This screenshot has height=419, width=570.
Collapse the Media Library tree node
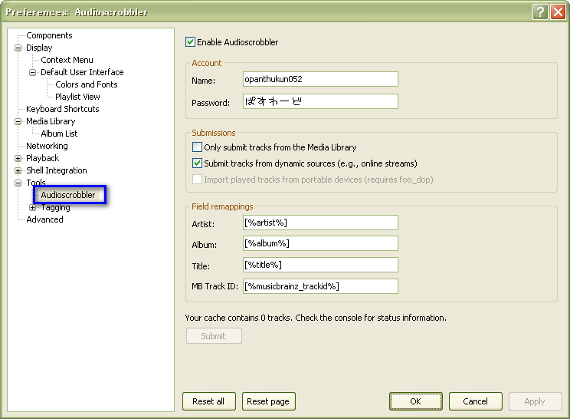coord(18,121)
